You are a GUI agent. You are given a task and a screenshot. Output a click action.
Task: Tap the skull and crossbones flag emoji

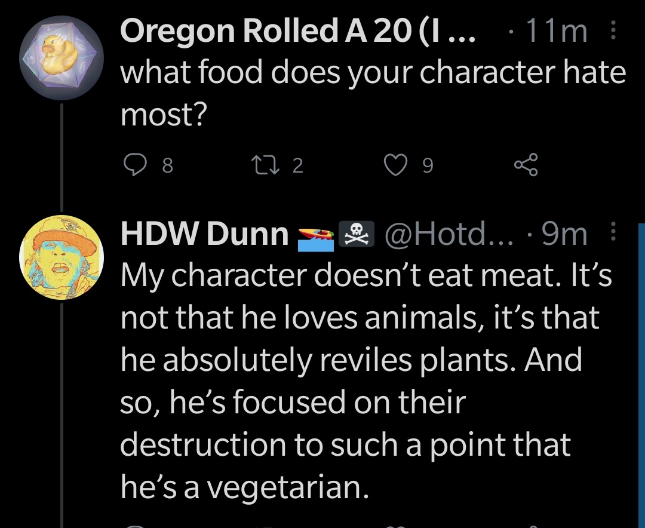point(355,235)
